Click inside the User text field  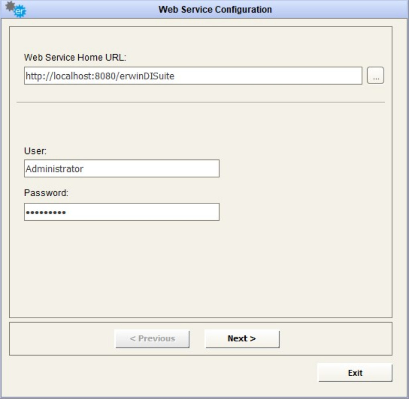[x=122, y=169]
